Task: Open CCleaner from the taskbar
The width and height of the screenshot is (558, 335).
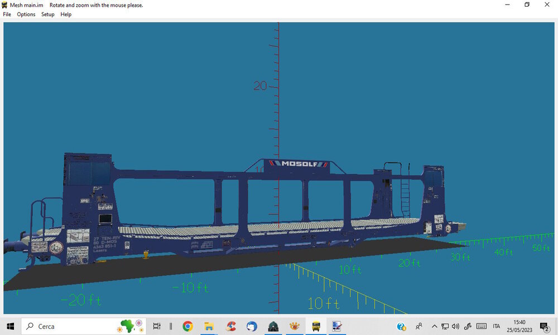Action: tap(230, 326)
